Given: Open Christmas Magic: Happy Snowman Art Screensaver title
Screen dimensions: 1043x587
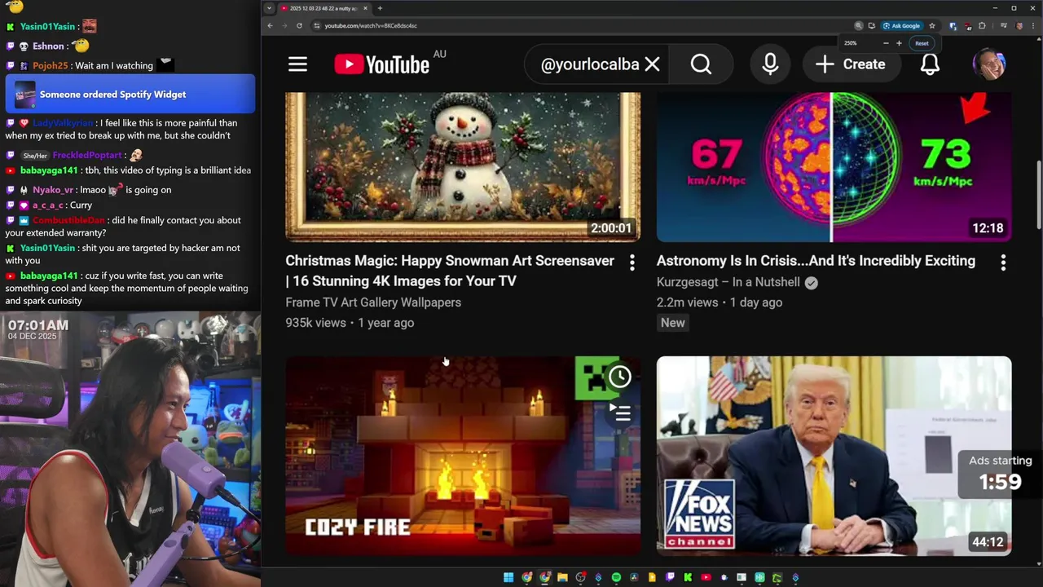Looking at the screenshot, I should click(450, 271).
